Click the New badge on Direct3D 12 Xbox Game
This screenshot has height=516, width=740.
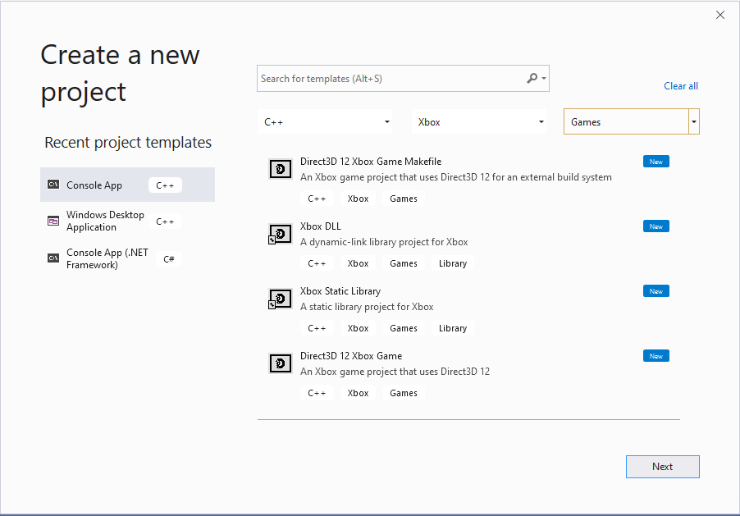[x=656, y=356]
